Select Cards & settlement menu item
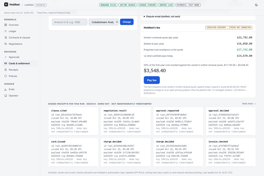Image resolution: width=264 pixels, height=176 pixels. [20, 63]
